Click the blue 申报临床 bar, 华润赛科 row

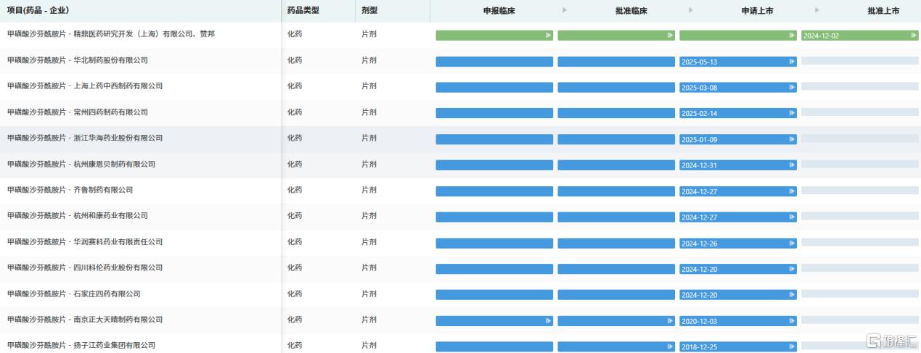point(494,244)
